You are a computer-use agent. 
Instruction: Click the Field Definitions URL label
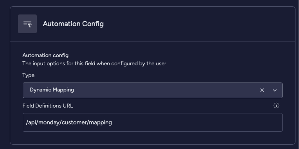(x=48, y=106)
